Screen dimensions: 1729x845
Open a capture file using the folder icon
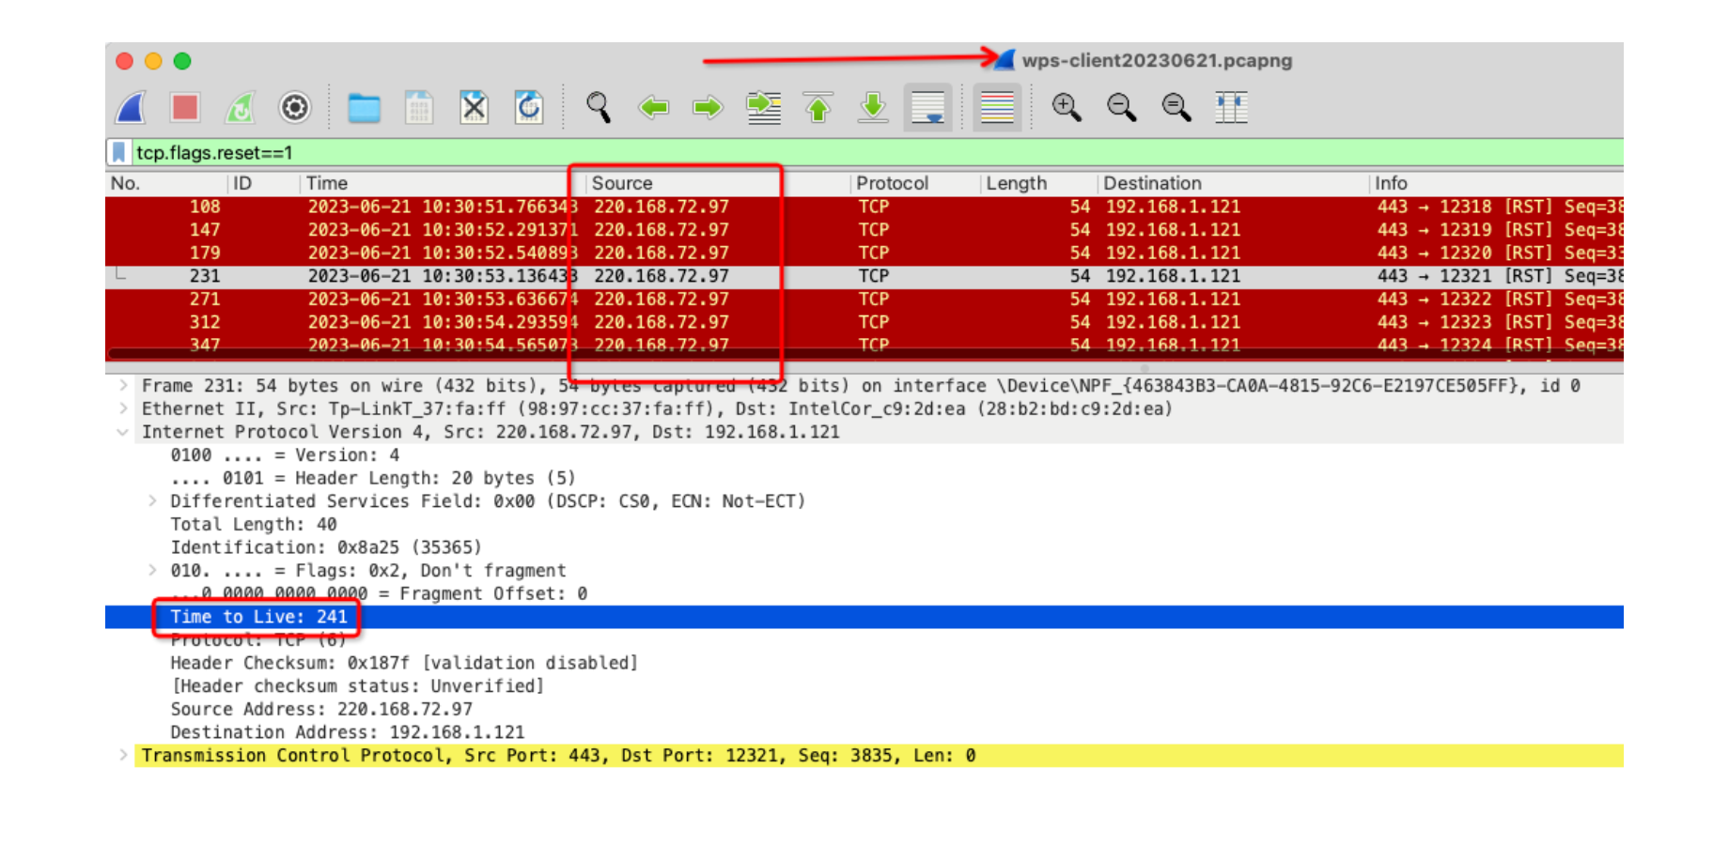[x=364, y=108]
